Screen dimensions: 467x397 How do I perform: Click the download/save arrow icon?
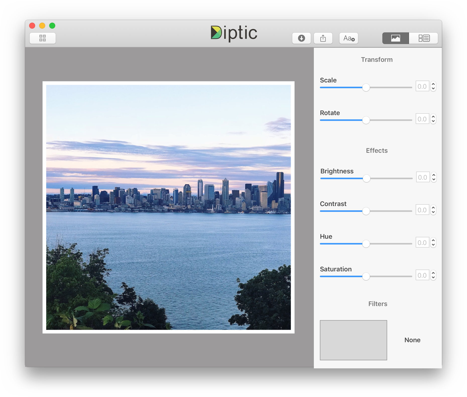click(x=301, y=38)
